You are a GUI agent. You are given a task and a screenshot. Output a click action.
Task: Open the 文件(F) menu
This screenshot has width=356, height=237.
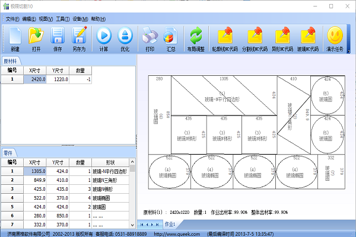coord(12,19)
